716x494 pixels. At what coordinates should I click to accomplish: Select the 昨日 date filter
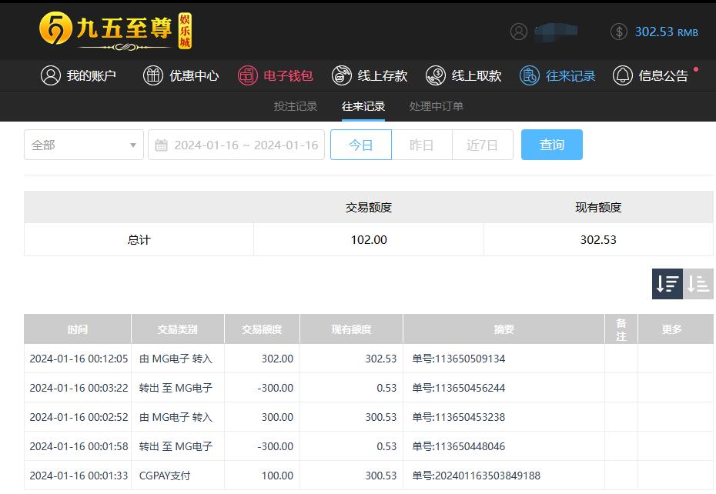point(421,145)
